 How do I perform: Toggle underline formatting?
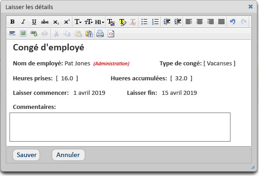34,22
